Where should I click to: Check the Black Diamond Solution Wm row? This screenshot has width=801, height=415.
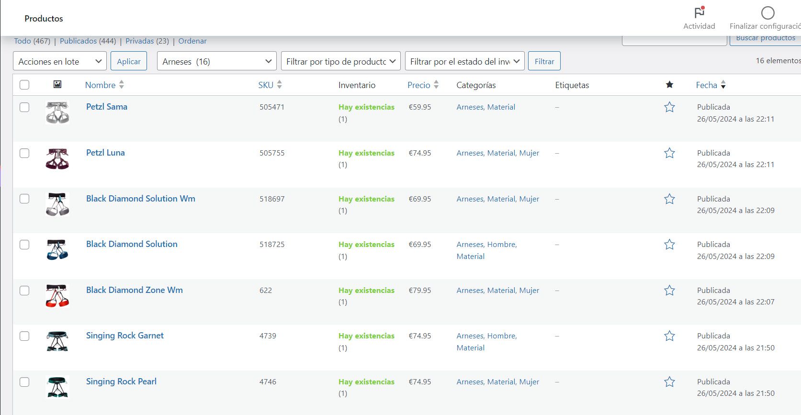coord(24,199)
